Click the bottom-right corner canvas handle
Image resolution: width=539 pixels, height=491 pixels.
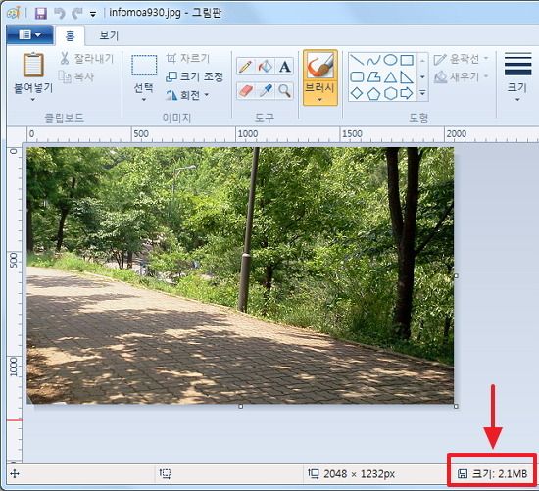[x=456, y=406]
